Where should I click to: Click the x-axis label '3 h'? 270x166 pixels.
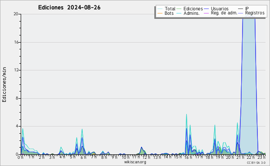(x=52, y=157)
